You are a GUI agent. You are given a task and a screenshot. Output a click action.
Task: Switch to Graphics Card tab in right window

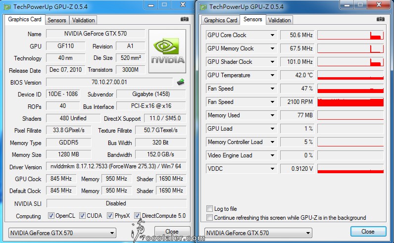(220, 20)
